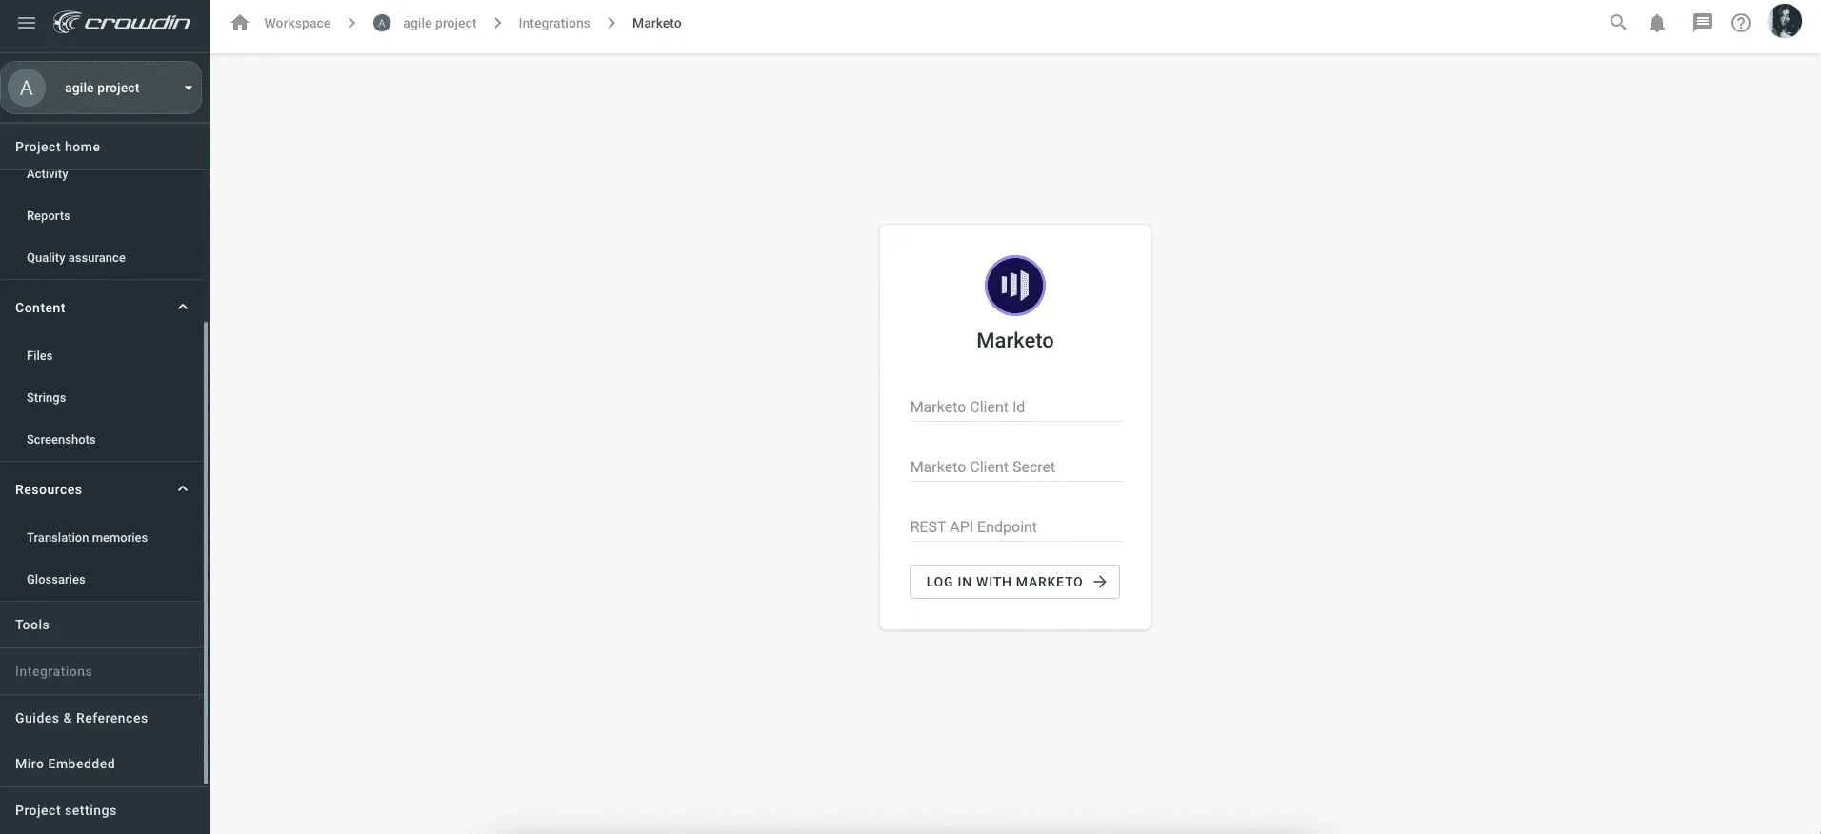
Task: Click the agile project avatar in breadcrumb
Action: pyautogui.click(x=382, y=23)
